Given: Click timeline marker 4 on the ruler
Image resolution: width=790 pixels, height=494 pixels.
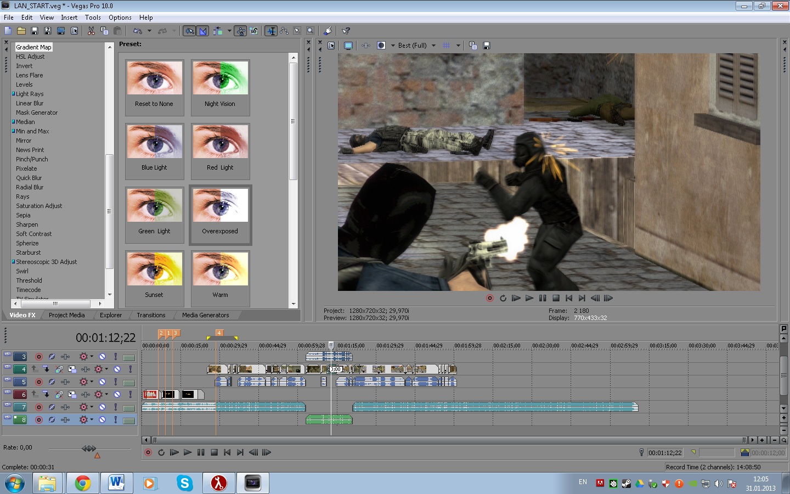Looking at the screenshot, I should point(219,333).
